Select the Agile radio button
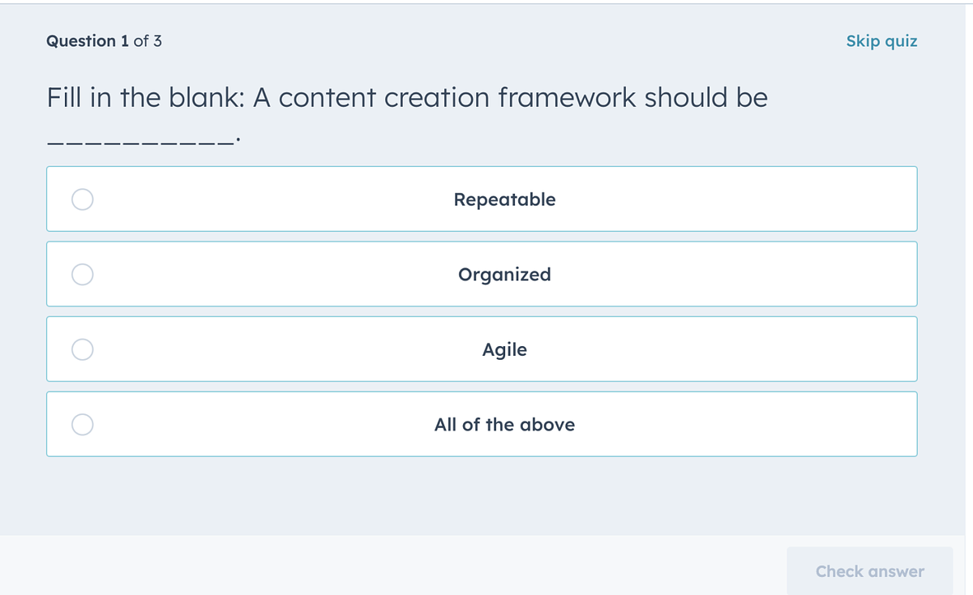The width and height of the screenshot is (973, 595). (82, 349)
